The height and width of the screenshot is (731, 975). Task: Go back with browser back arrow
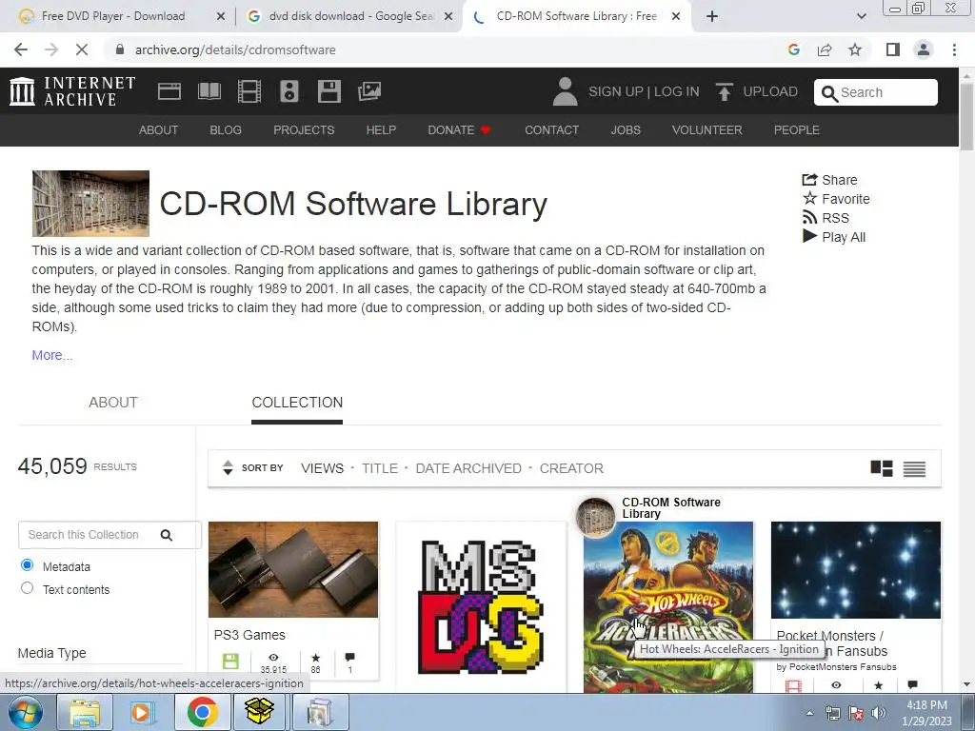tap(21, 49)
